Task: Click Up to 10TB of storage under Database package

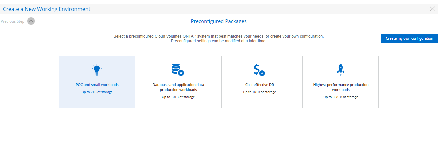Action: (x=178, y=97)
